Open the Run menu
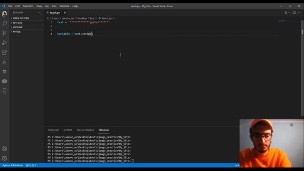This screenshot has height=171, width=304. click(x=54, y=6)
